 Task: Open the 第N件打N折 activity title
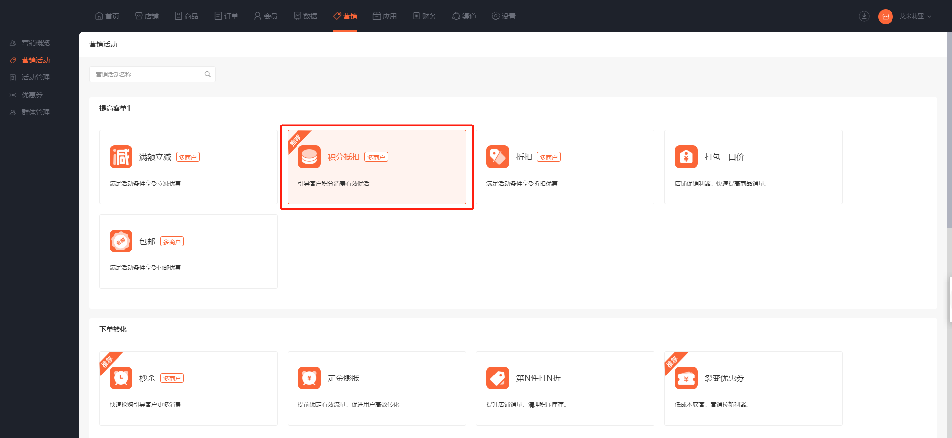[538, 378]
